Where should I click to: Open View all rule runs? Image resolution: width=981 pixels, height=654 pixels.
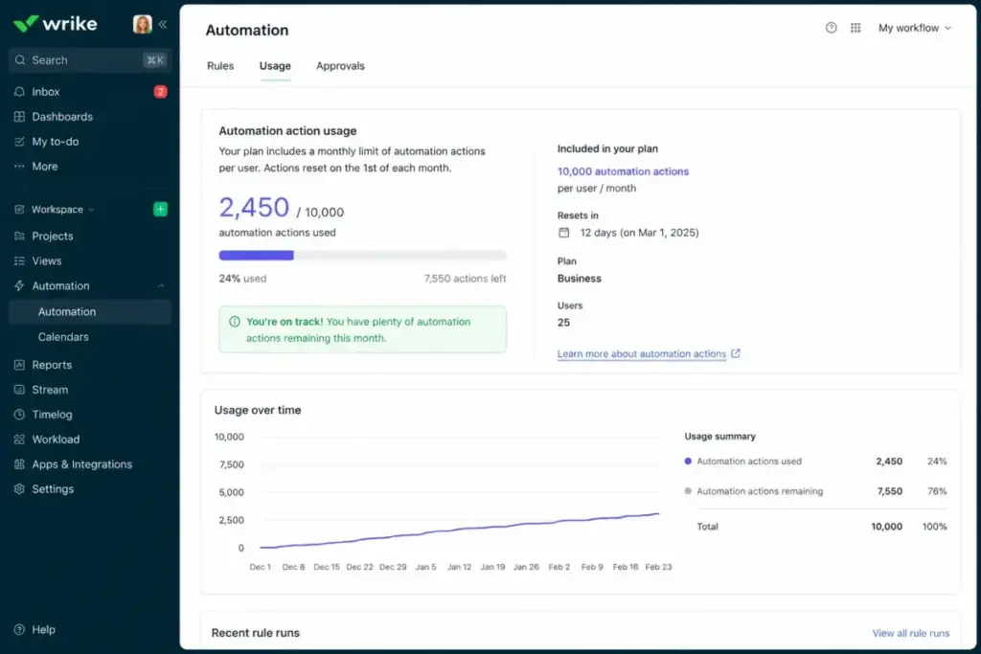tap(911, 633)
